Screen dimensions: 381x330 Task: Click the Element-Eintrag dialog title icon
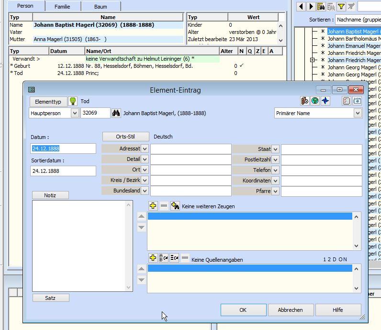click(x=32, y=90)
